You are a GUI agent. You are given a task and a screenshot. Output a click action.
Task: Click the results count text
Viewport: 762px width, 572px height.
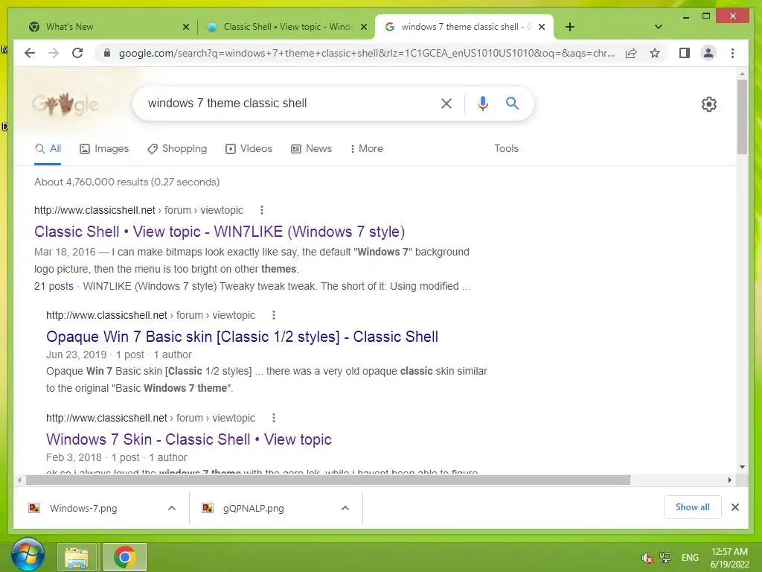point(127,182)
